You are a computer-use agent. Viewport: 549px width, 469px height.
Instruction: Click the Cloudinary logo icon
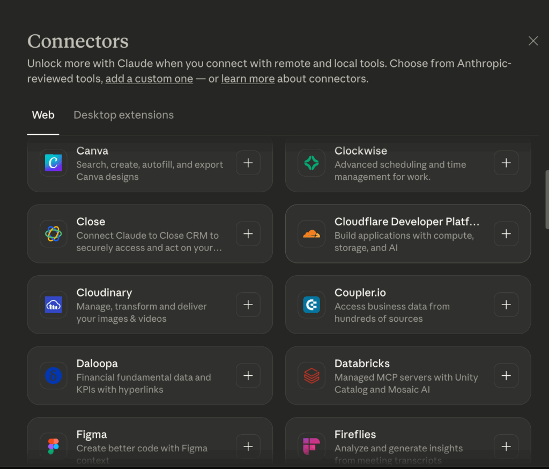[x=54, y=305]
